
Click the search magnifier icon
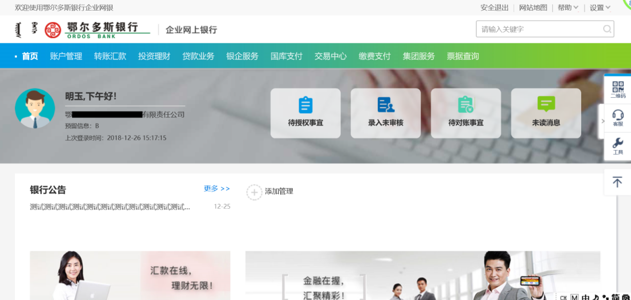607,29
